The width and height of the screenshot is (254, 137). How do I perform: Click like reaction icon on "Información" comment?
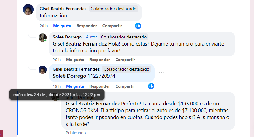point(138,26)
